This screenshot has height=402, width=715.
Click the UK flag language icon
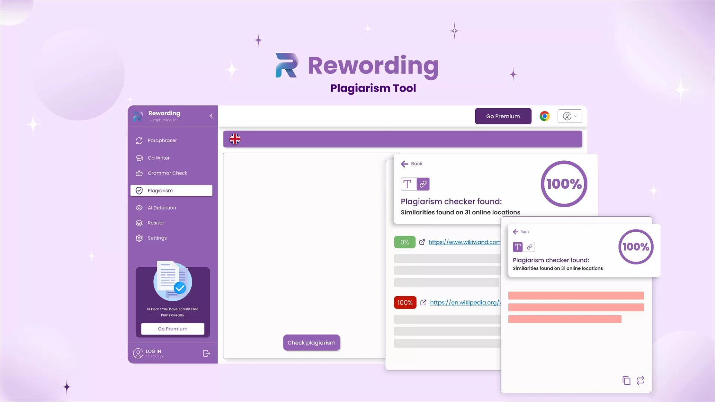[235, 139]
